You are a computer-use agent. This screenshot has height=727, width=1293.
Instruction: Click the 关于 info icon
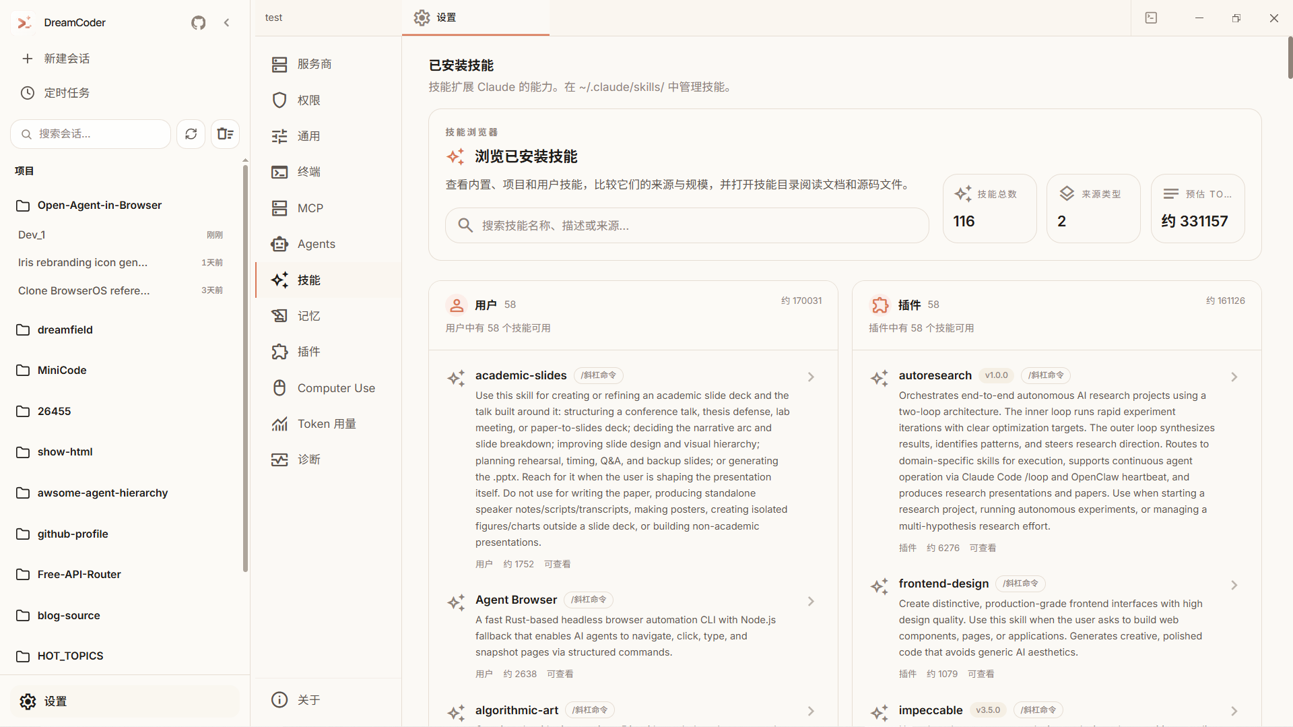click(279, 700)
